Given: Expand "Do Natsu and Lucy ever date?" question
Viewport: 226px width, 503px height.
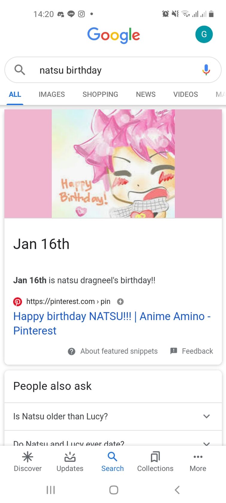Looking at the screenshot, I should (x=206, y=443).
